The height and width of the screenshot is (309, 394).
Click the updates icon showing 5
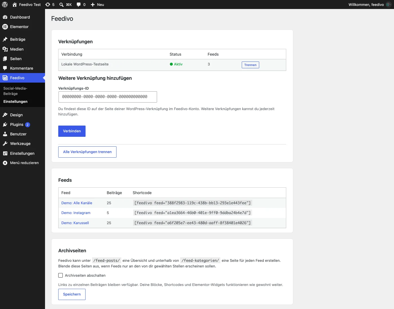[x=48, y=4]
